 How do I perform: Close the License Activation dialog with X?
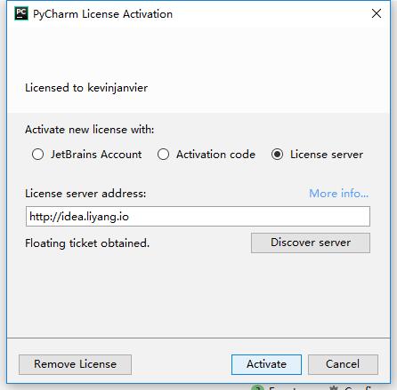pyautogui.click(x=377, y=13)
